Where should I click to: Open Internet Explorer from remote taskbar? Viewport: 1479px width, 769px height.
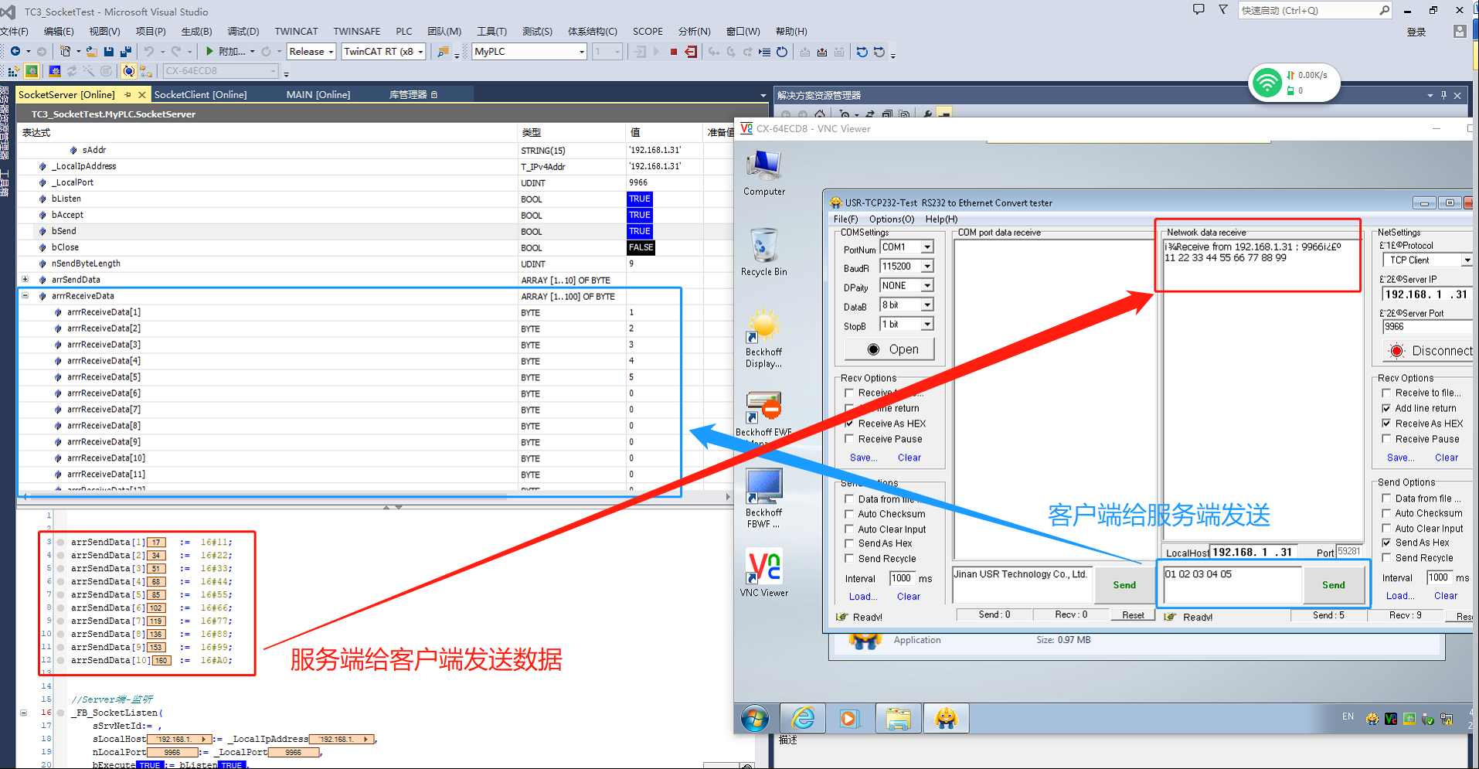804,719
